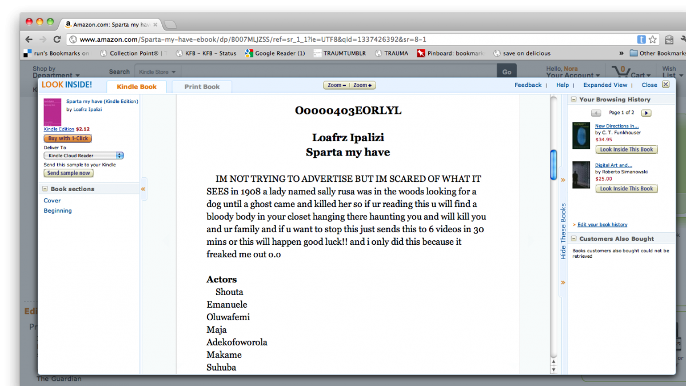Hide left sidebar using the double-arrow handle

click(143, 189)
